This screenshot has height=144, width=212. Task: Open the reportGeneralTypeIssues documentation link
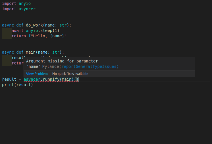tap(89, 67)
